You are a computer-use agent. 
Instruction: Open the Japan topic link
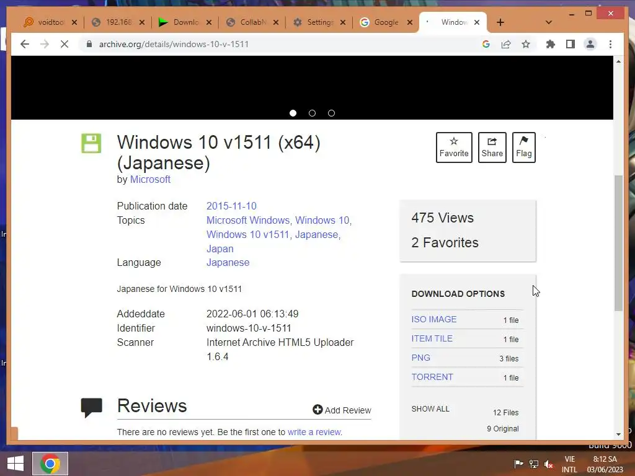click(x=220, y=249)
